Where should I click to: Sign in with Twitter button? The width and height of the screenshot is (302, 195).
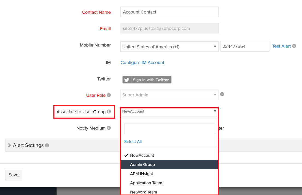(x=147, y=80)
